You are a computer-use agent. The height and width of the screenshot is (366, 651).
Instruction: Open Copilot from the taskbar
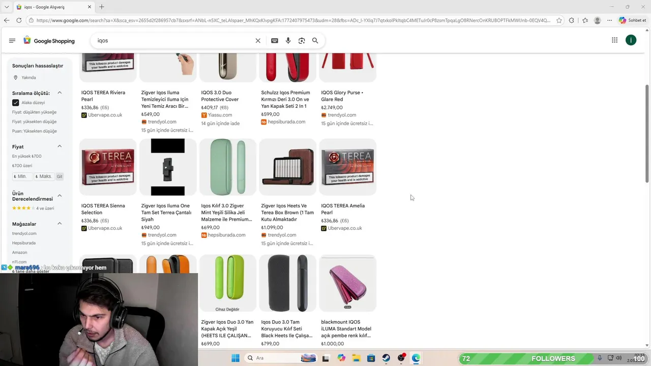341,358
